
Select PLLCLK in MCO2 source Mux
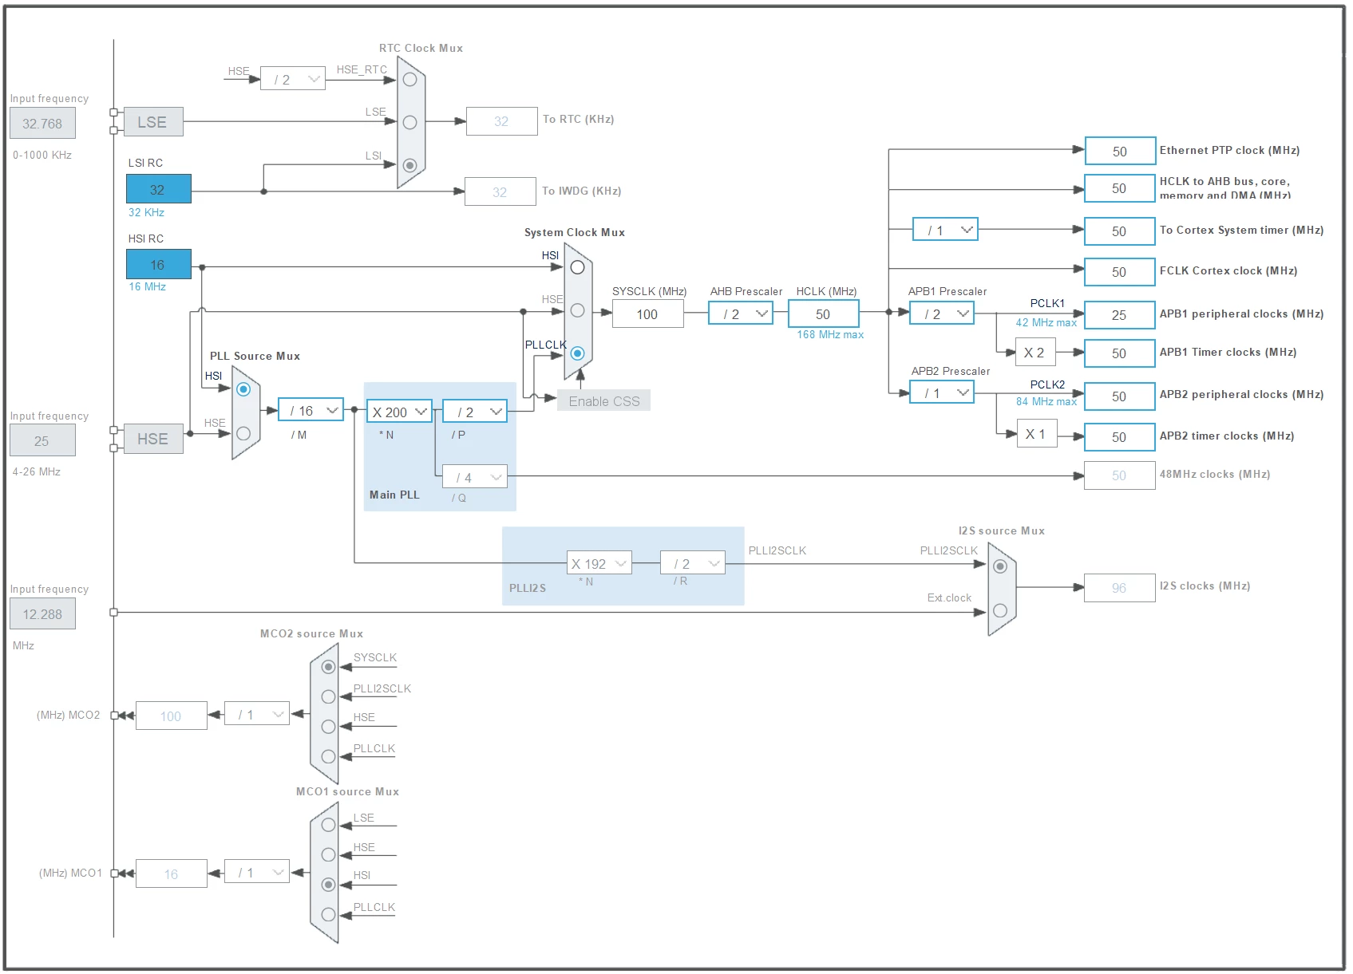[328, 756]
